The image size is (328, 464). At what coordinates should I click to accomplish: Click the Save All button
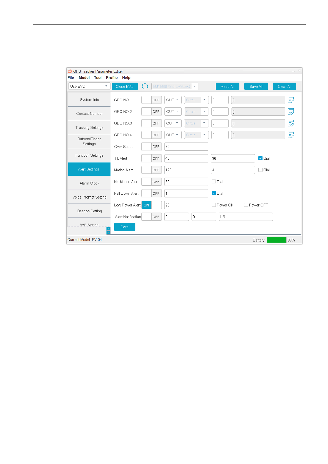256,86
